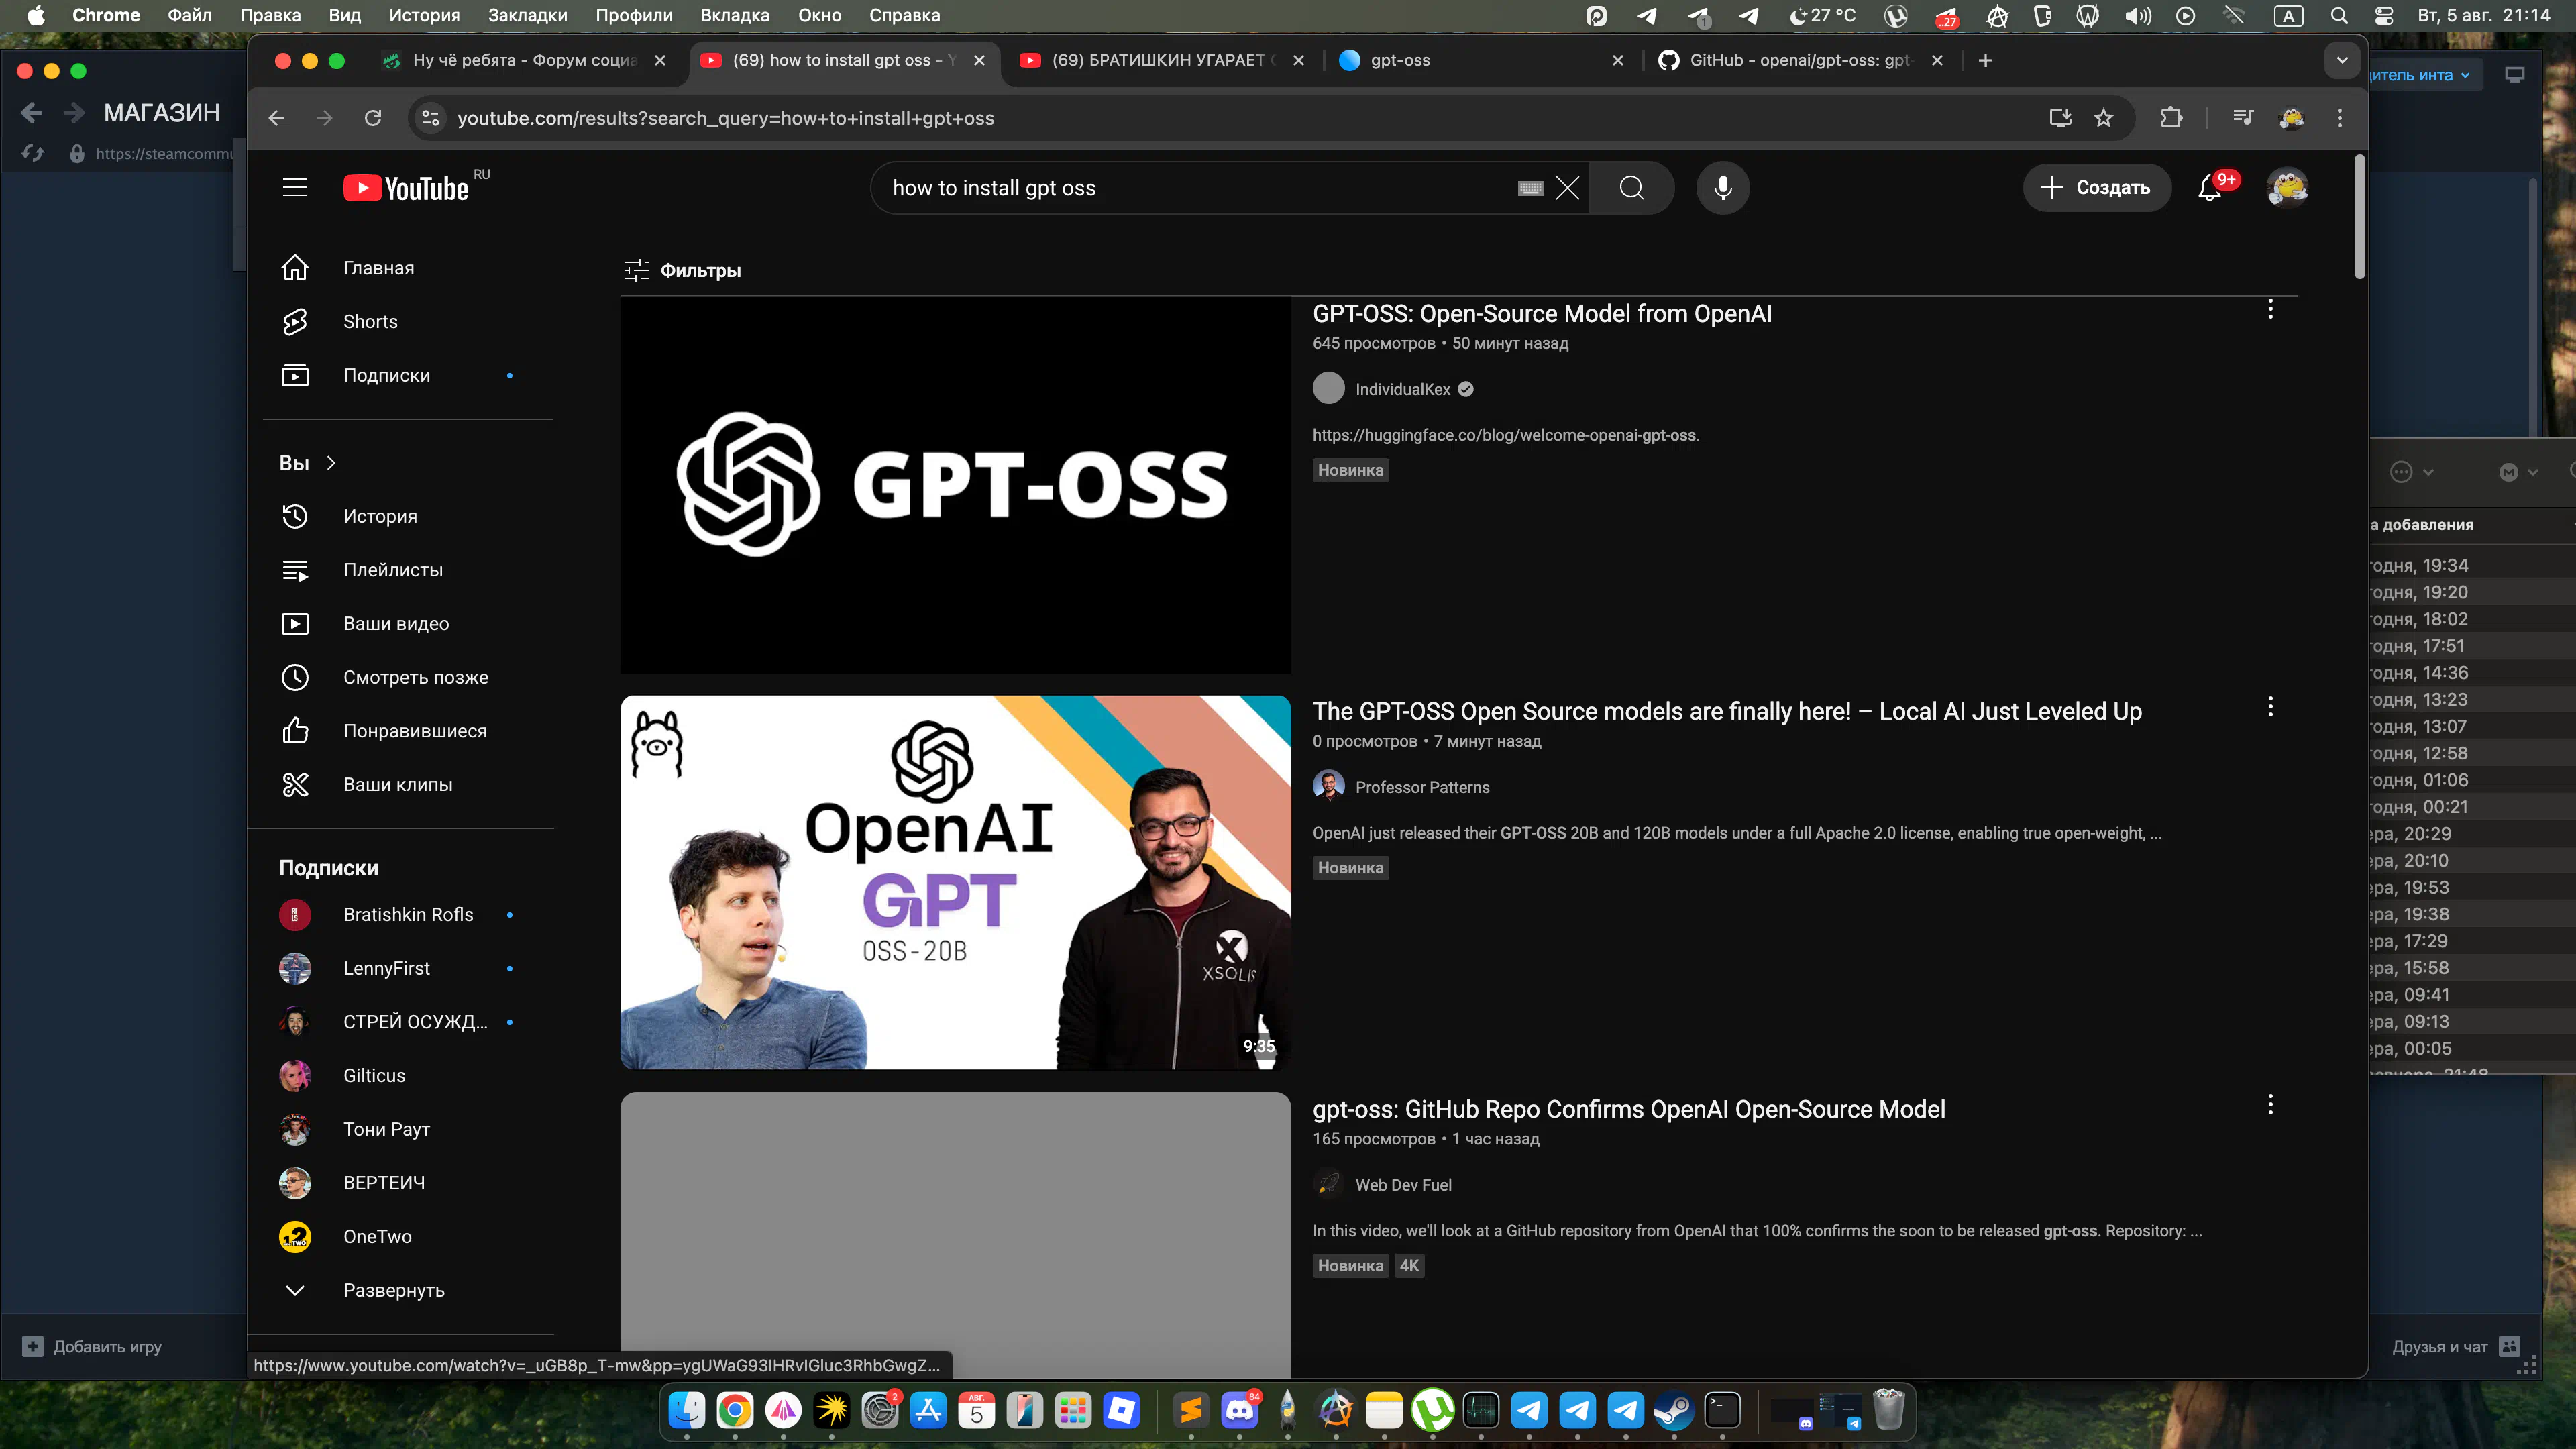2576x1449 pixels.
Task: Open Web Dev Fuel channel link
Action: click(1402, 1185)
